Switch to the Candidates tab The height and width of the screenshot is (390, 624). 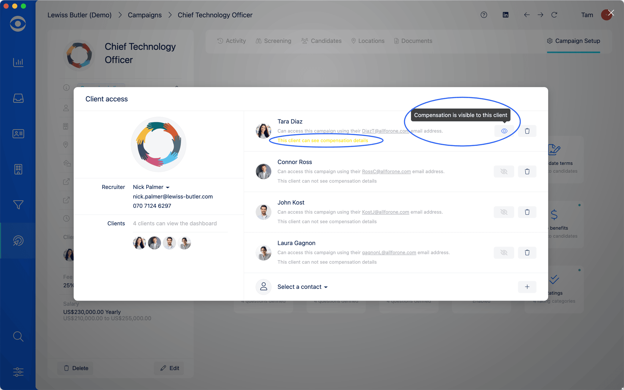(322, 41)
